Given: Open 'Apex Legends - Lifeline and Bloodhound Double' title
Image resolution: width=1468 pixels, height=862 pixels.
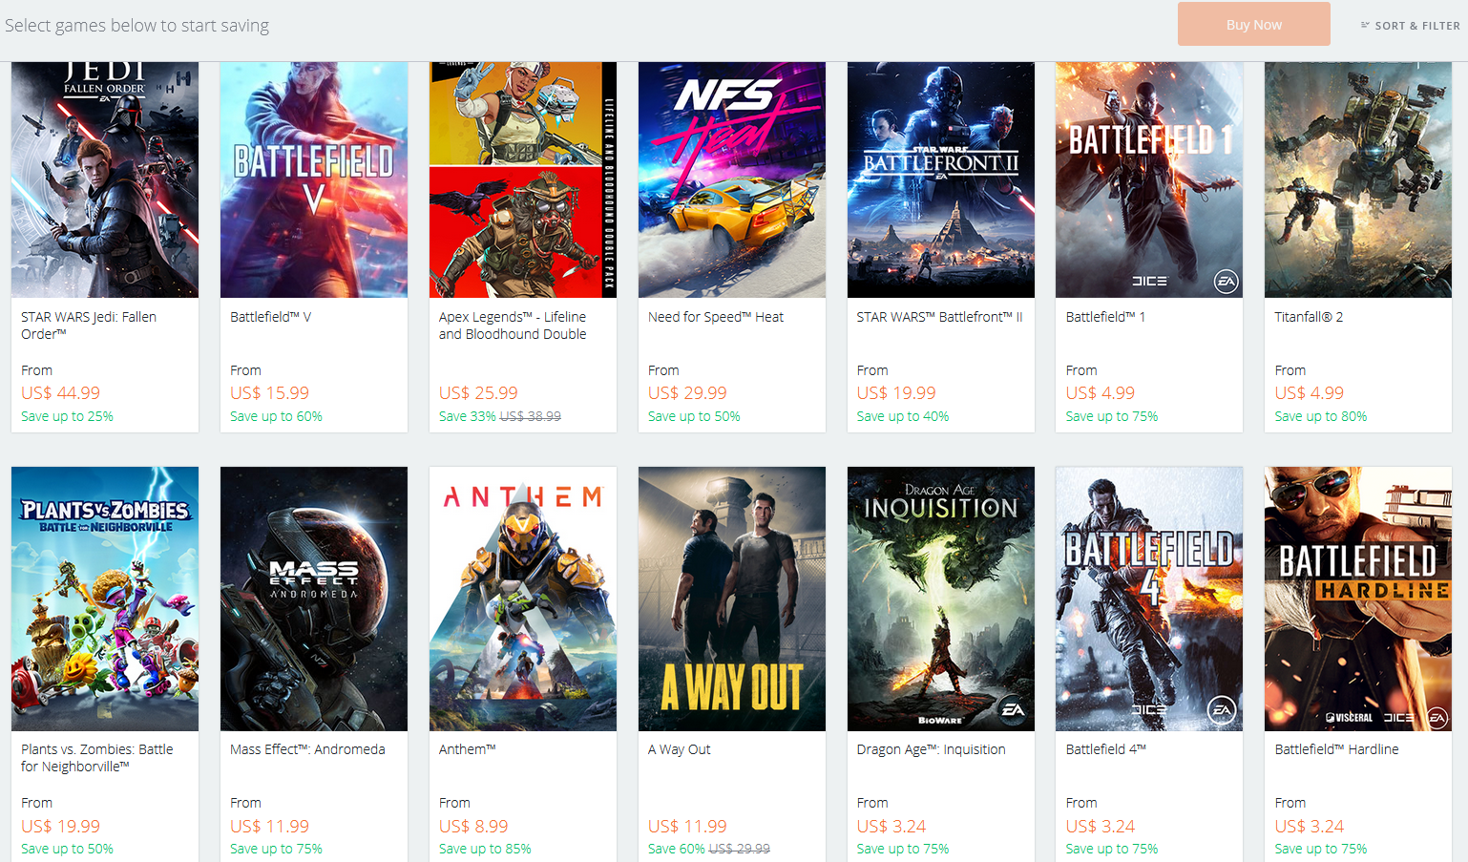Looking at the screenshot, I should 513,326.
